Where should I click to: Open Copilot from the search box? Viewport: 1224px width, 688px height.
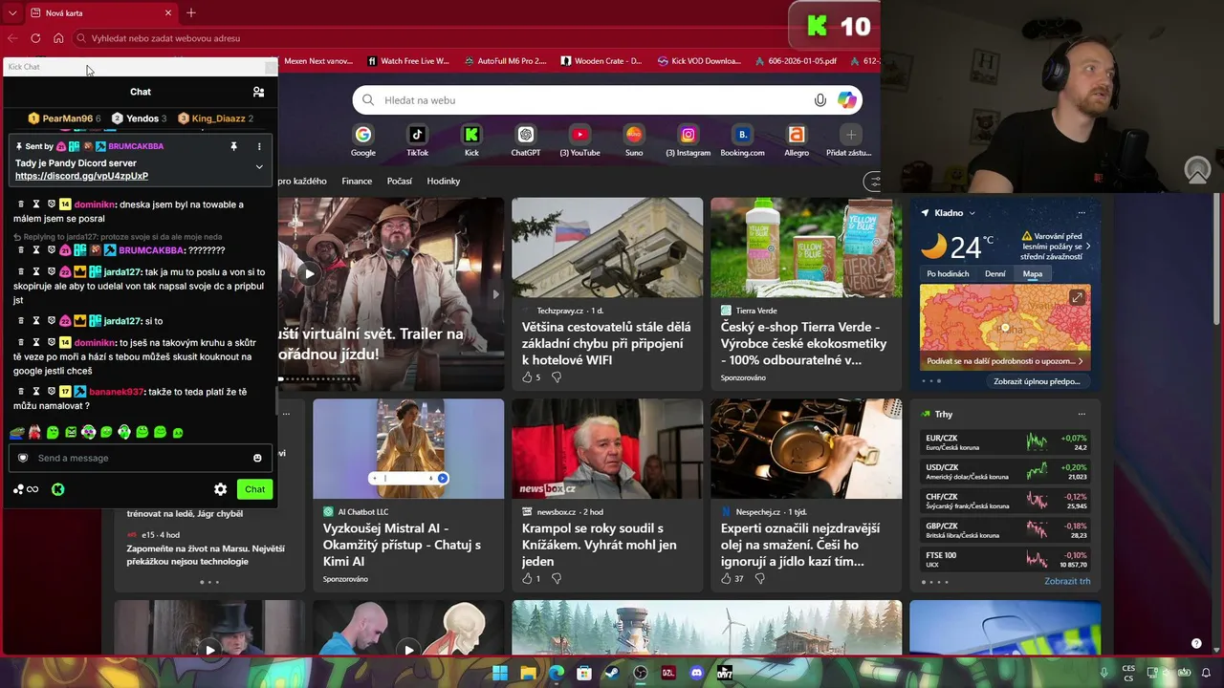coord(846,100)
